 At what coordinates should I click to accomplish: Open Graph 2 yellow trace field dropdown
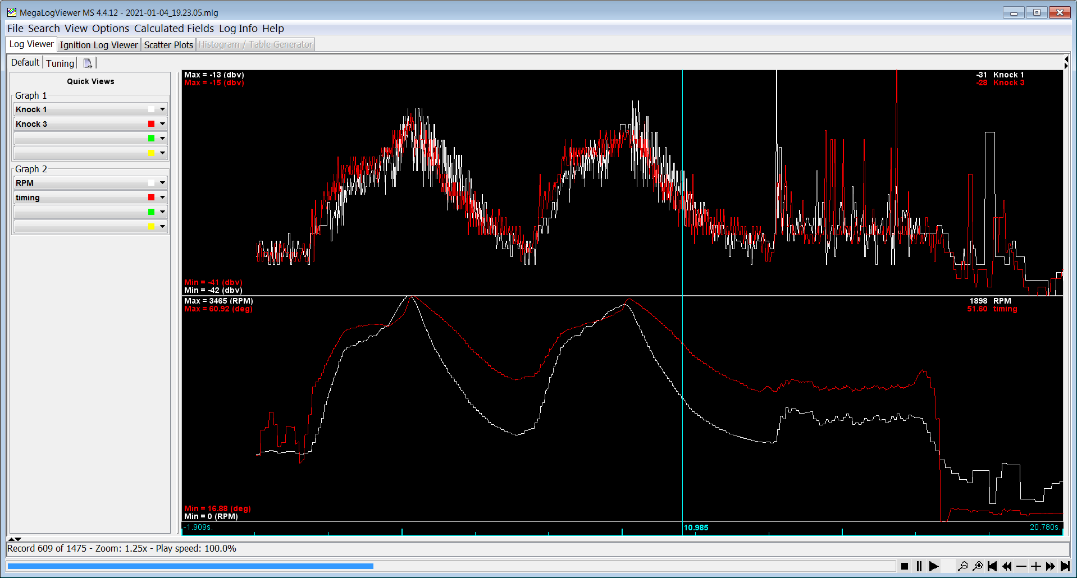coord(162,227)
